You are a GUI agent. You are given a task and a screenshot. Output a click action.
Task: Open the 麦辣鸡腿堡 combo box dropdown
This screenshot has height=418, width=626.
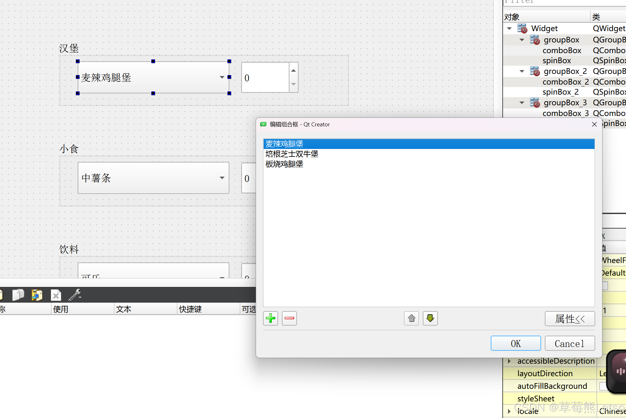coord(222,77)
